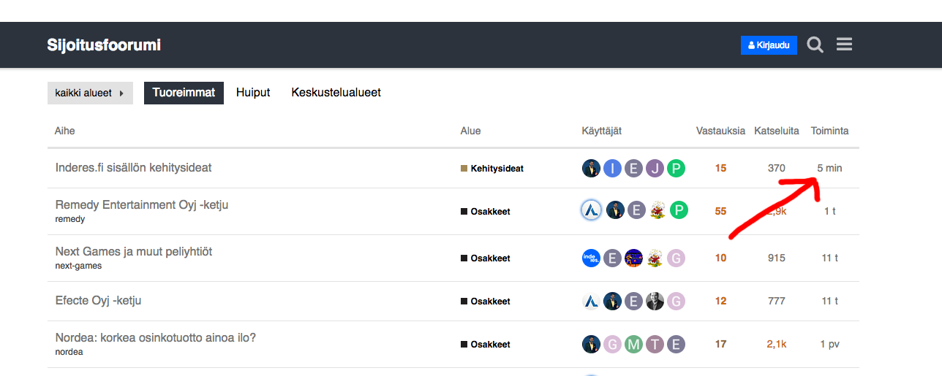This screenshot has width=942, height=376.
Task: Go to Sijoitusfoorumi home via site title
Action: pos(104,45)
